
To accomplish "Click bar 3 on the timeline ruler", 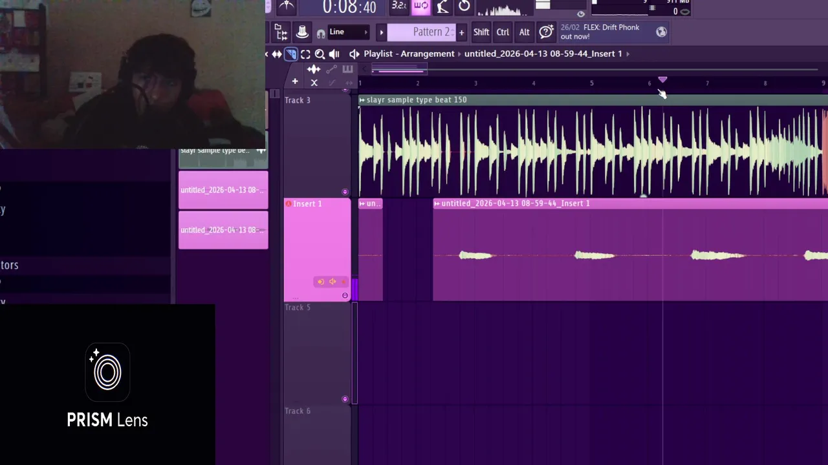I will pos(475,83).
